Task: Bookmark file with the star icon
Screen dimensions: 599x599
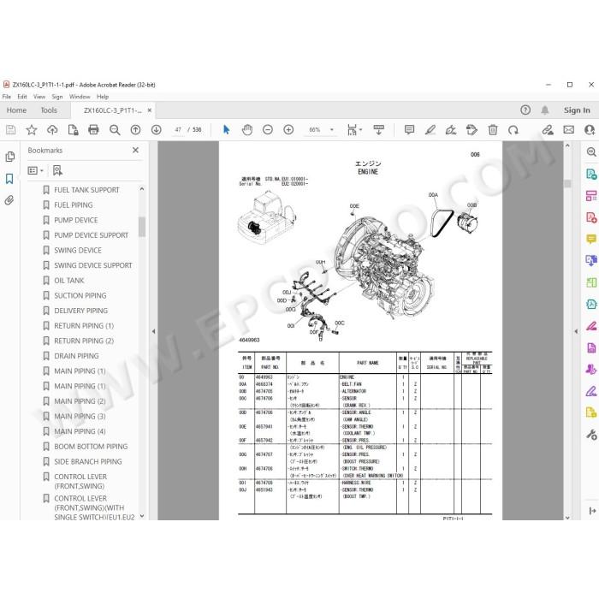Action: (32, 130)
